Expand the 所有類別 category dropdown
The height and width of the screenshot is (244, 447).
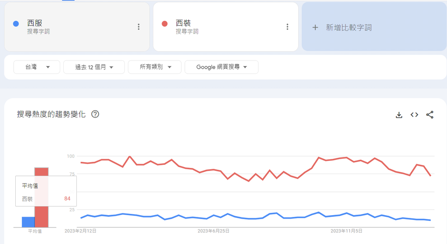point(155,67)
